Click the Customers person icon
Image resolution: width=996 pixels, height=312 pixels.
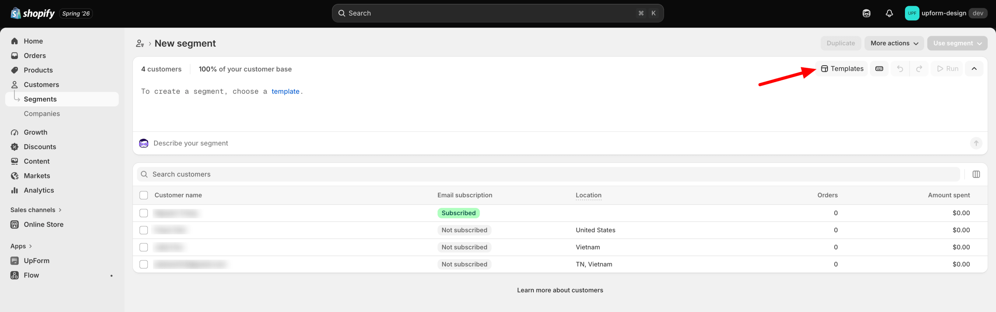click(x=15, y=85)
